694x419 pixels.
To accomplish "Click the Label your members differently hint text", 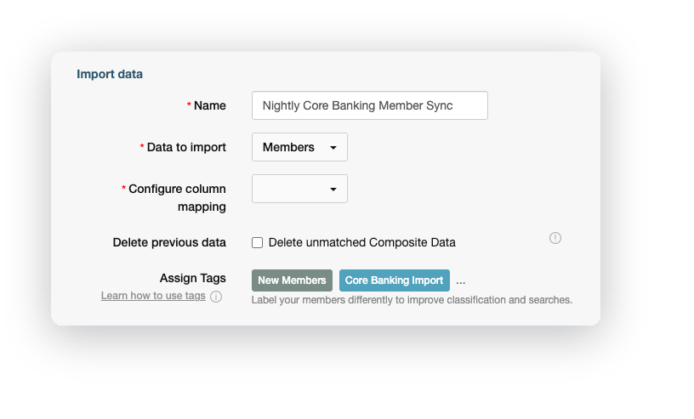I will [412, 300].
